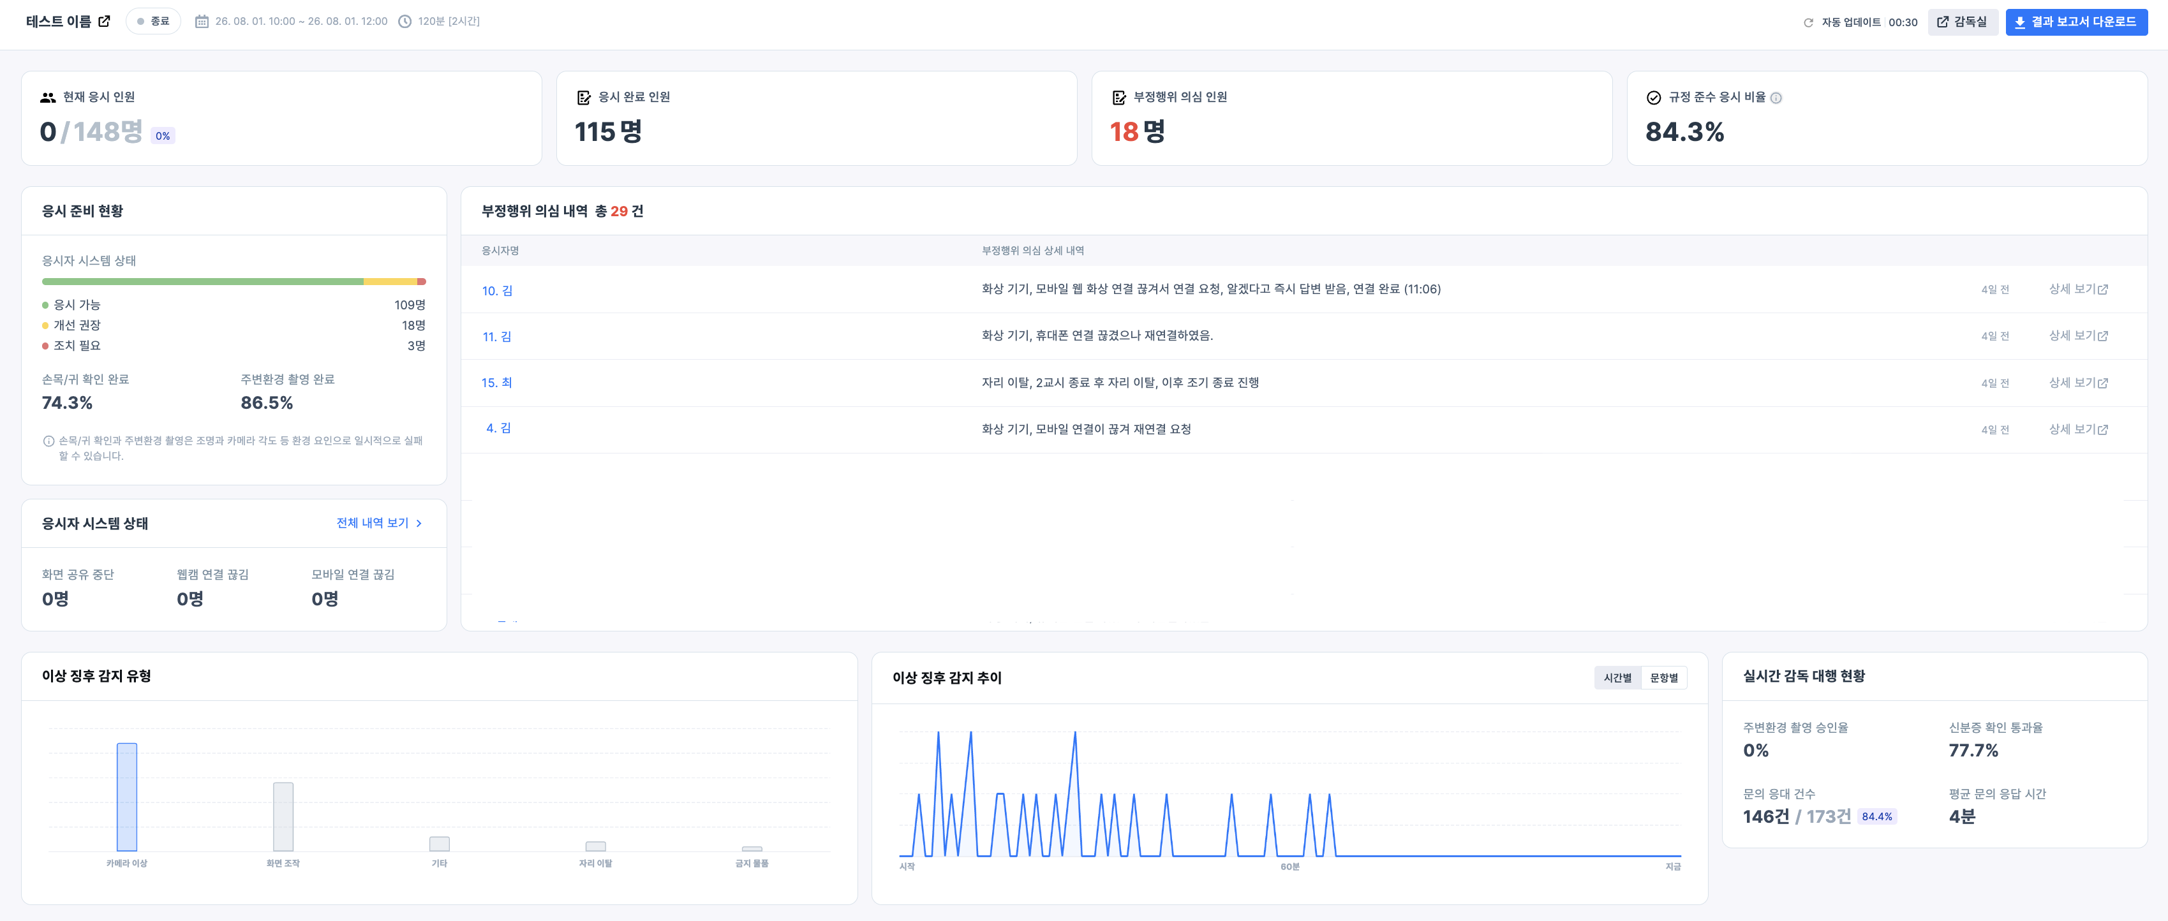This screenshot has width=2168, height=921.
Task: Select examinee name 10. 김 link
Action: click(x=496, y=291)
